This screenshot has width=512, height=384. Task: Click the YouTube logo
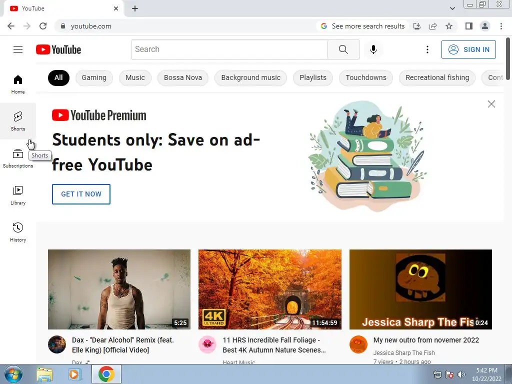click(58, 49)
